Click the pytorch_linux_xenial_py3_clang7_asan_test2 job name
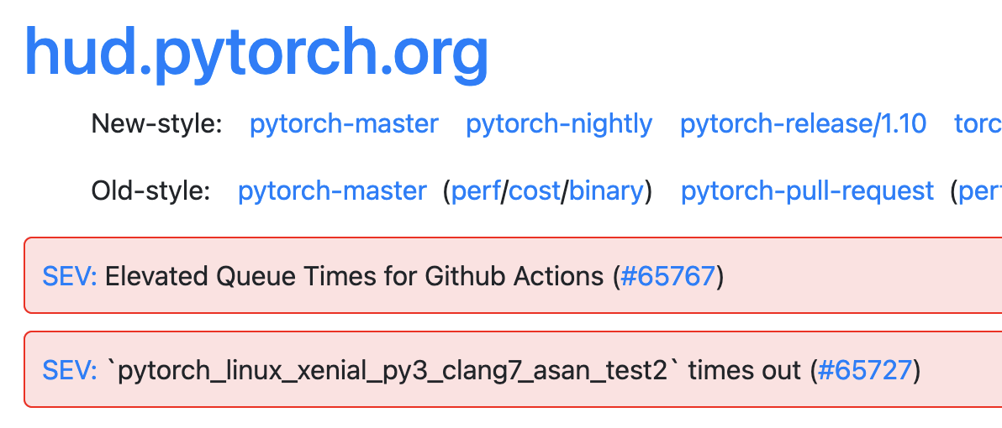 point(393,370)
